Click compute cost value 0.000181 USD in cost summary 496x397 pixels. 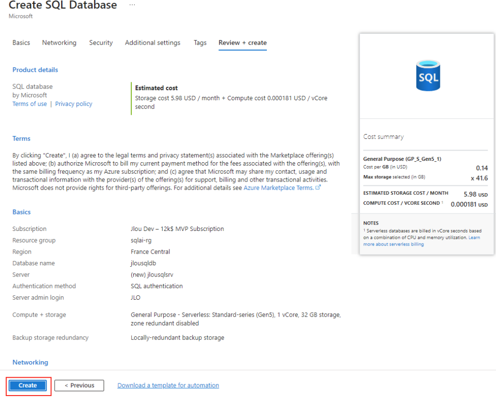click(x=469, y=204)
